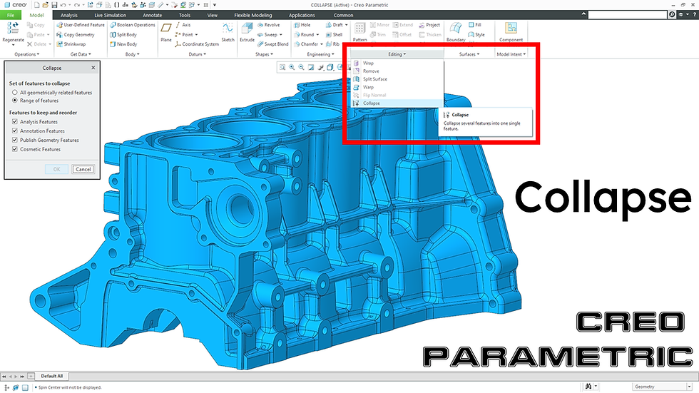The height and width of the screenshot is (393, 699).
Task: Select All geometrically related features radio
Action: pyautogui.click(x=15, y=92)
